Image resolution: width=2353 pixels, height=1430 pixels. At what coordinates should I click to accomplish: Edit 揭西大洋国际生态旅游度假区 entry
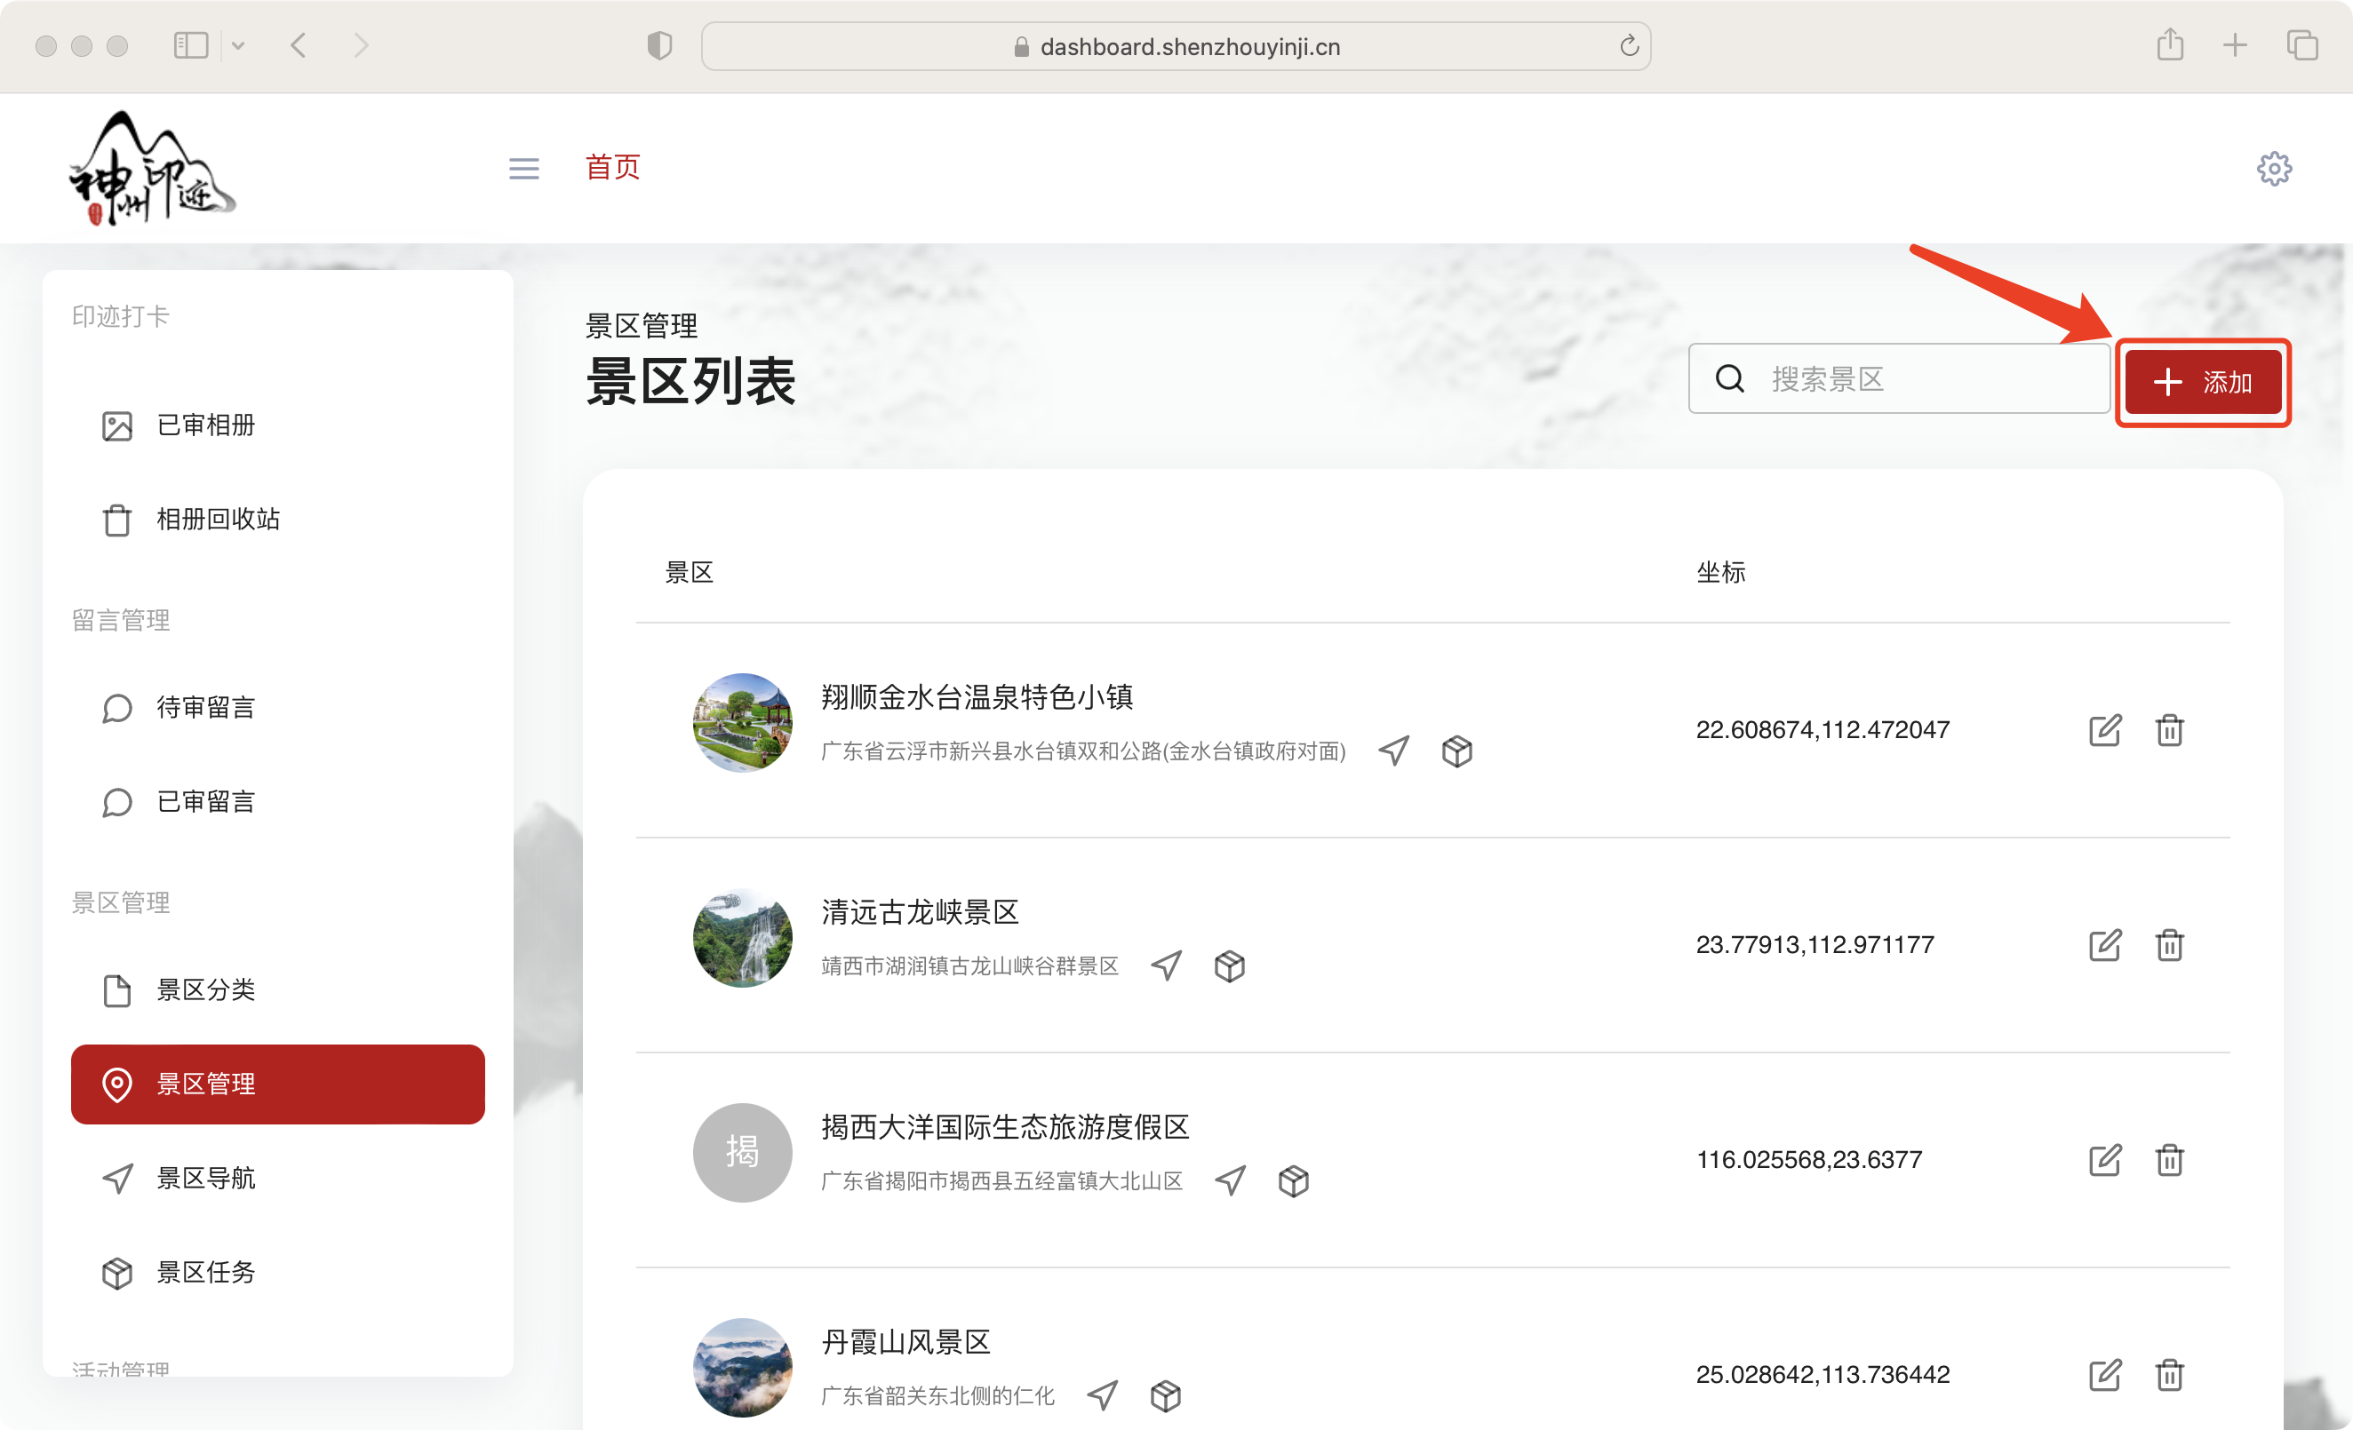pos(2105,1160)
